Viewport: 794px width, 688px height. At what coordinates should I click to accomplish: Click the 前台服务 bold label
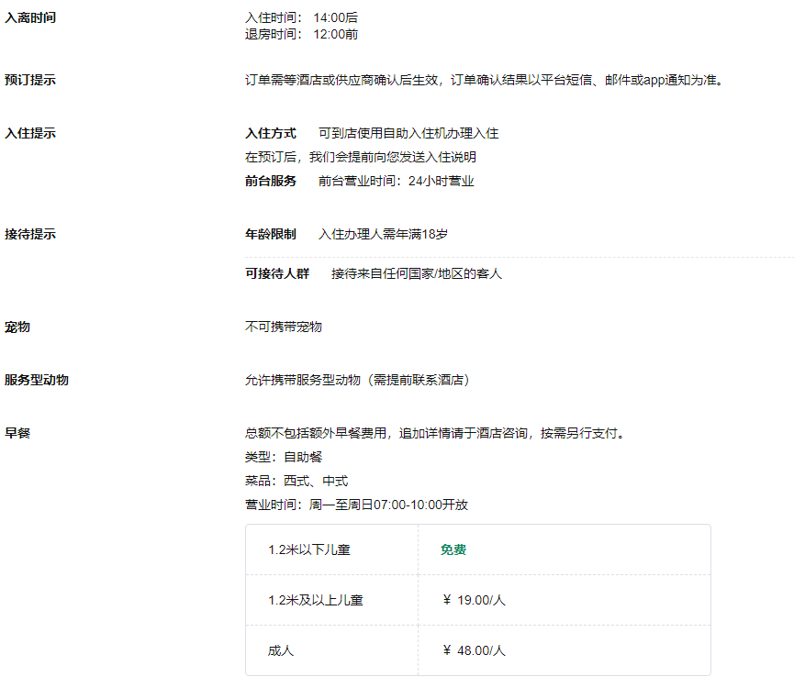(271, 181)
